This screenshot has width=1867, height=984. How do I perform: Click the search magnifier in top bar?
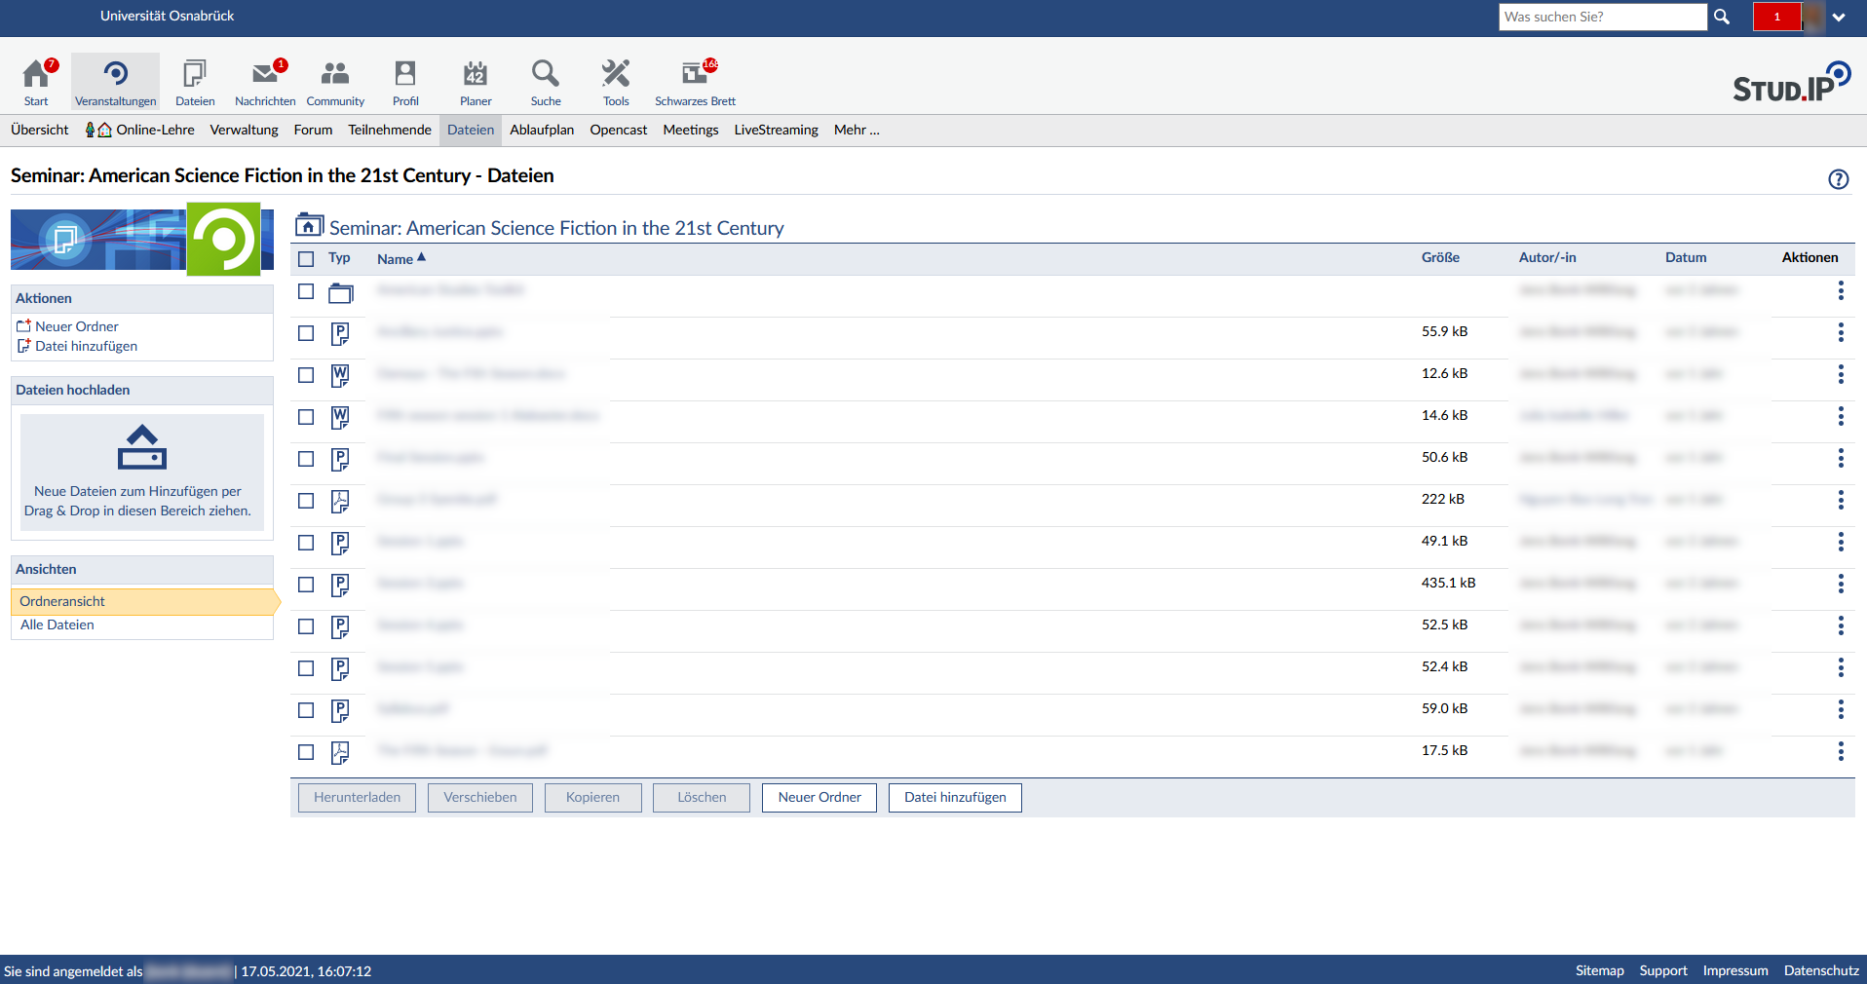[x=1722, y=17]
